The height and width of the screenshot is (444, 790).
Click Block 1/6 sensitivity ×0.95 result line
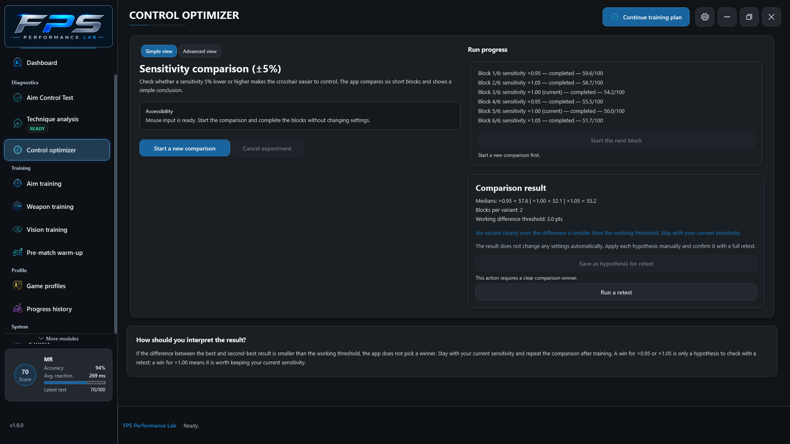(x=540, y=73)
